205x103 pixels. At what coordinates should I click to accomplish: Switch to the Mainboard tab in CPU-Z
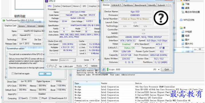point(67,6)
